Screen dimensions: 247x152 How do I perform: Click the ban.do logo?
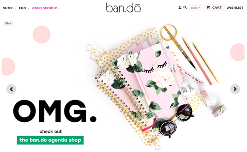[123, 7]
